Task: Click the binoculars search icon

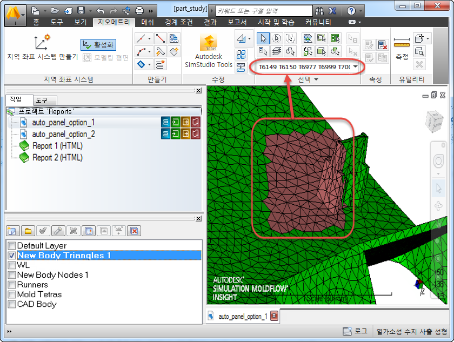Action: (319, 11)
